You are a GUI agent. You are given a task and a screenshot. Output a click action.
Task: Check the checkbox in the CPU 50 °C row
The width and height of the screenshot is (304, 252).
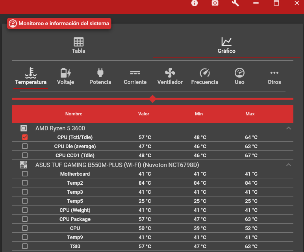tap(25, 228)
